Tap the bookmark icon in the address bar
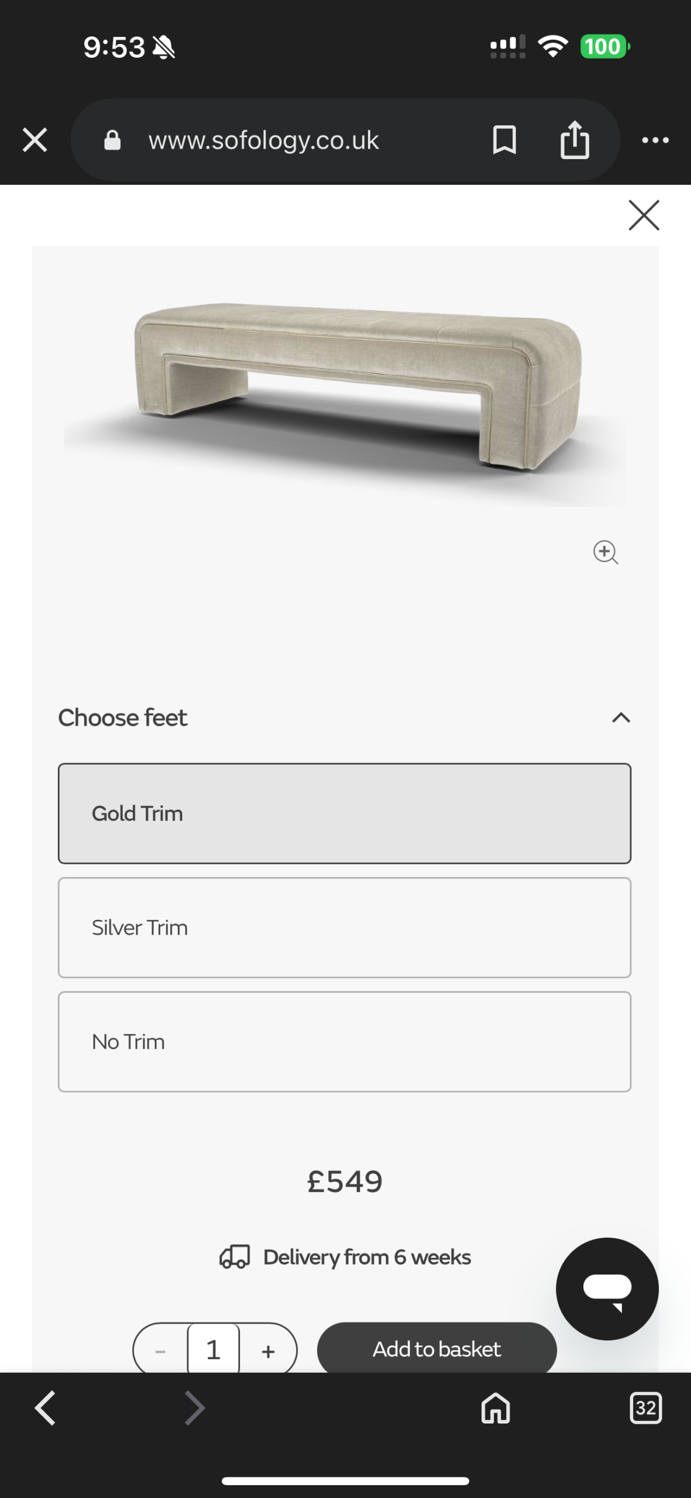 (504, 140)
